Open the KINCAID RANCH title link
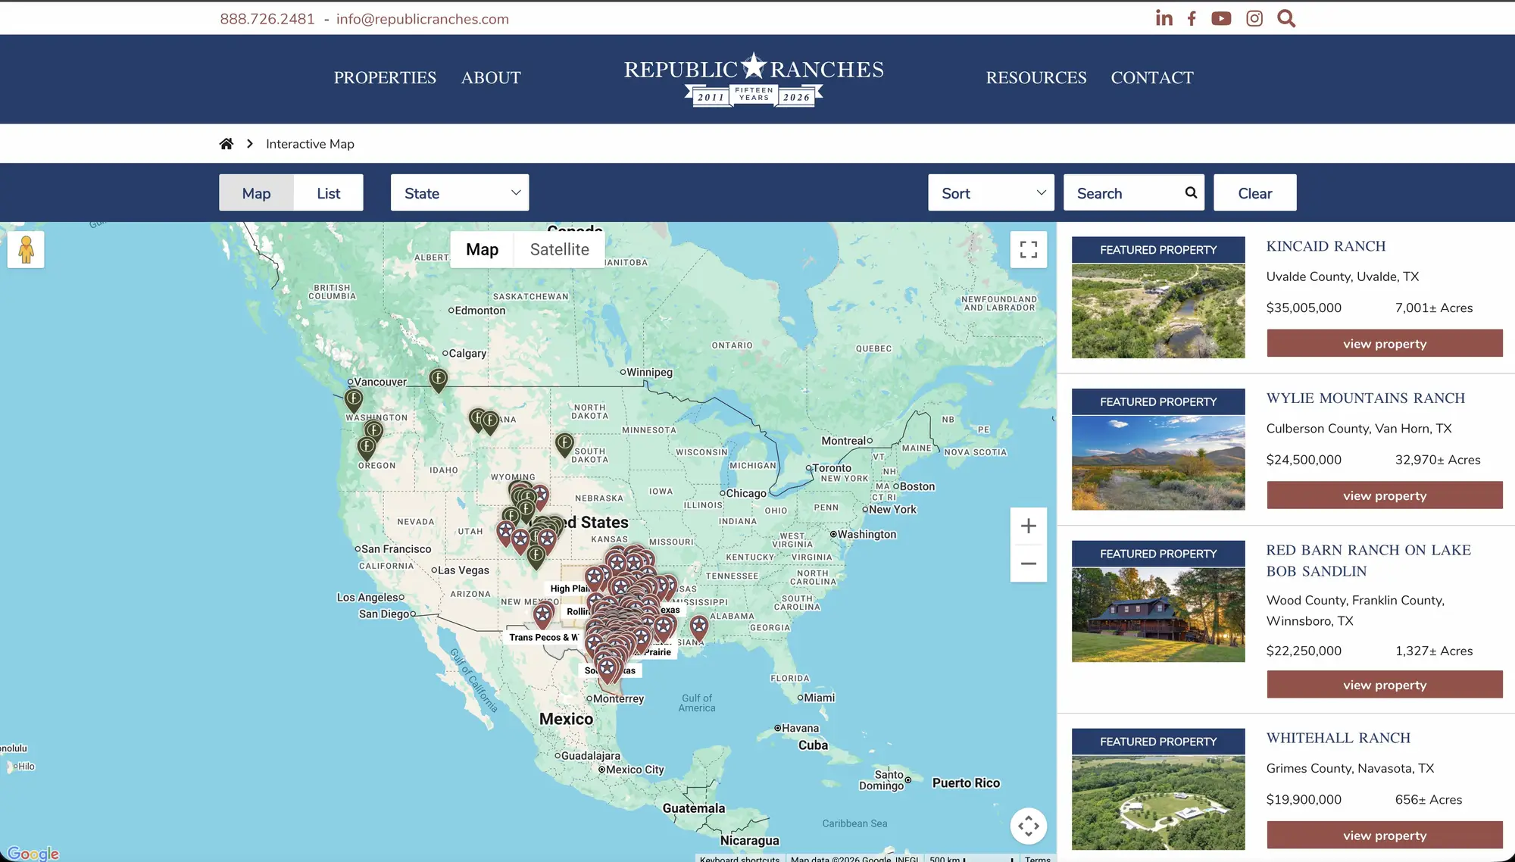 point(1326,245)
